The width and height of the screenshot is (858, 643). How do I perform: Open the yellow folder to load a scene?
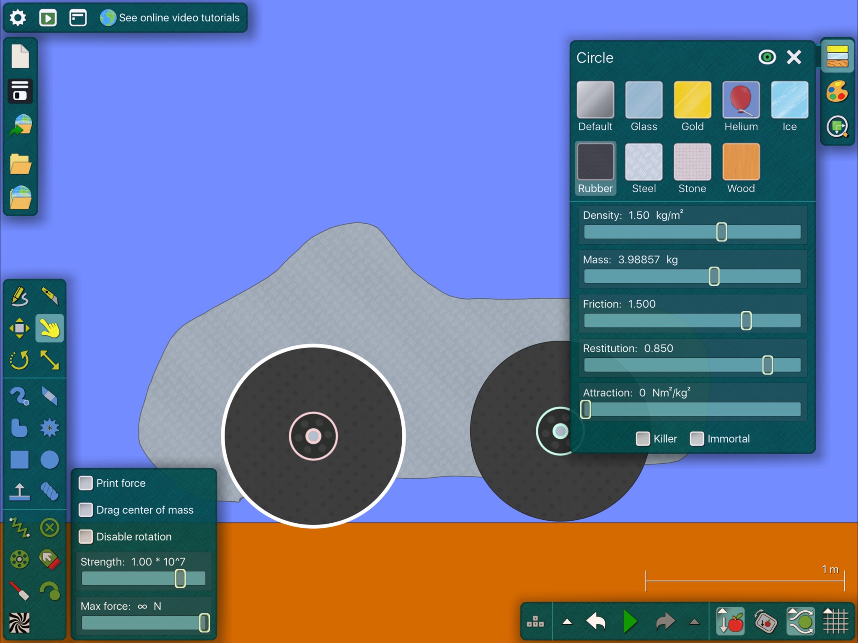(20, 164)
